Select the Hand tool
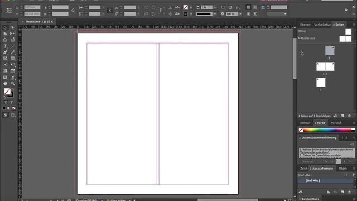357x201 pixels. 5,84
